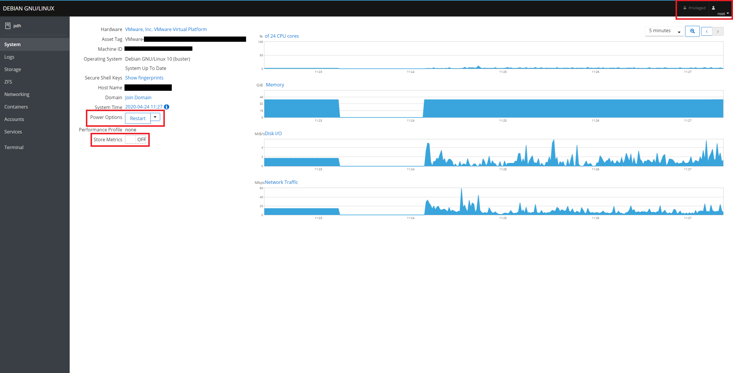Go to previous graph time range

(x=707, y=31)
